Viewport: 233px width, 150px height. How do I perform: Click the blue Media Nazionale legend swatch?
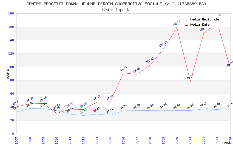tap(186, 20)
